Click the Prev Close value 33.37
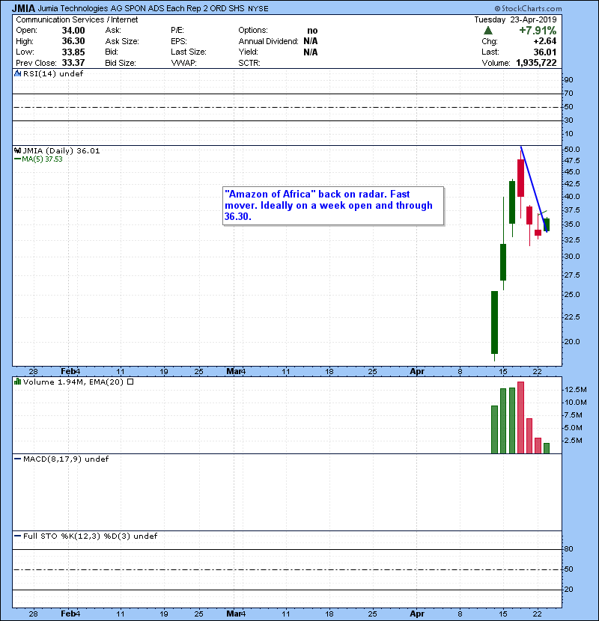The width and height of the screenshot is (599, 621). click(73, 63)
